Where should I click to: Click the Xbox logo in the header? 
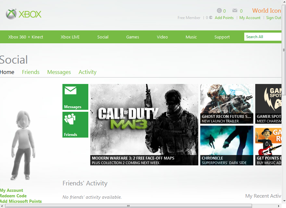click(x=24, y=14)
